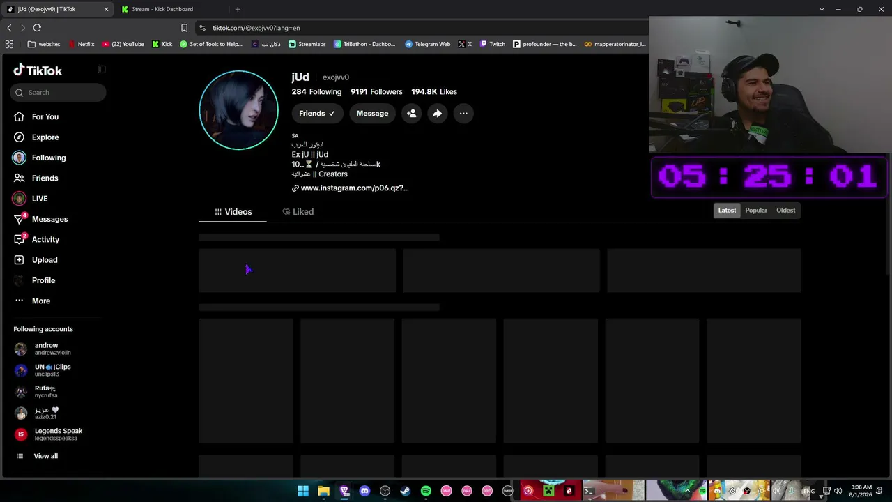Sort videos by Popular

tap(756, 211)
